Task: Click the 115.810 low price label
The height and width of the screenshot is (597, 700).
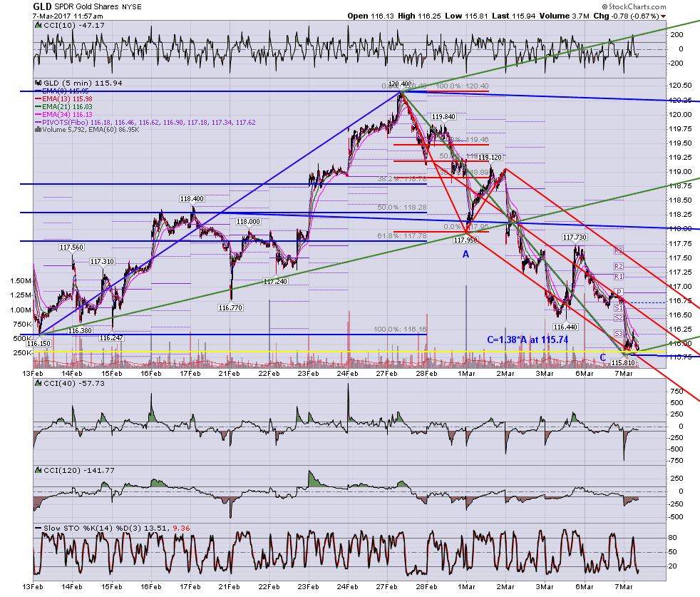Action: point(623,363)
